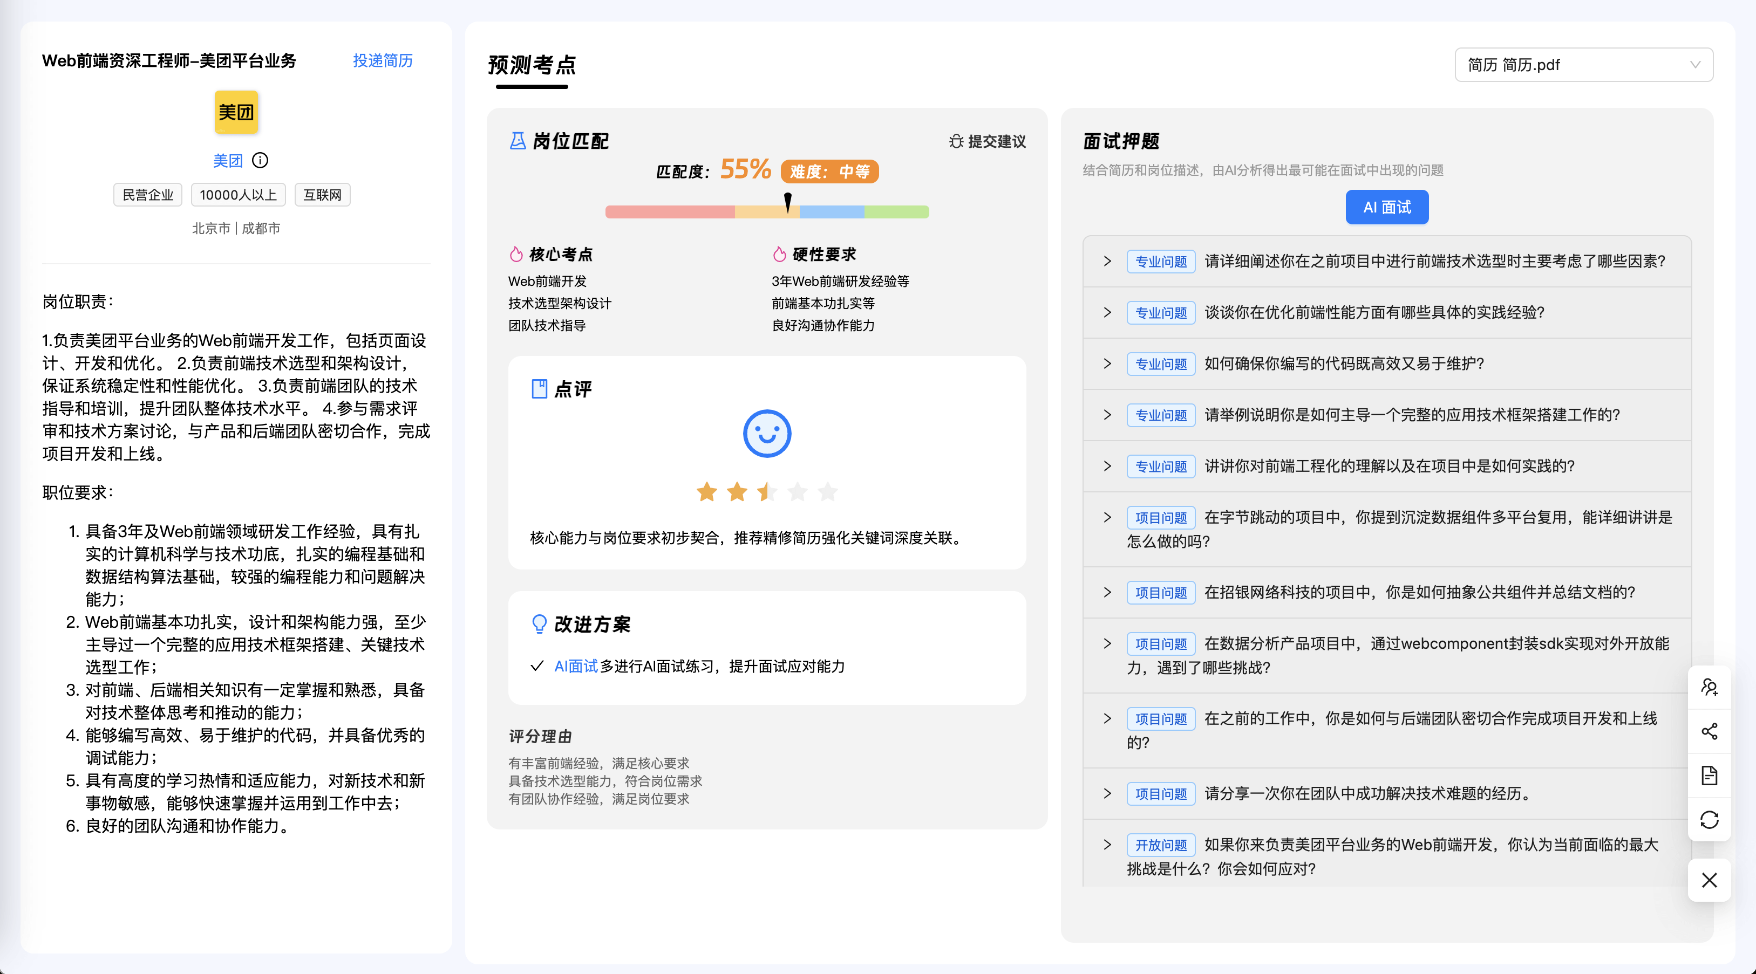The width and height of the screenshot is (1756, 974).
Task: Click the 开放问题 tag
Action: click(1161, 845)
